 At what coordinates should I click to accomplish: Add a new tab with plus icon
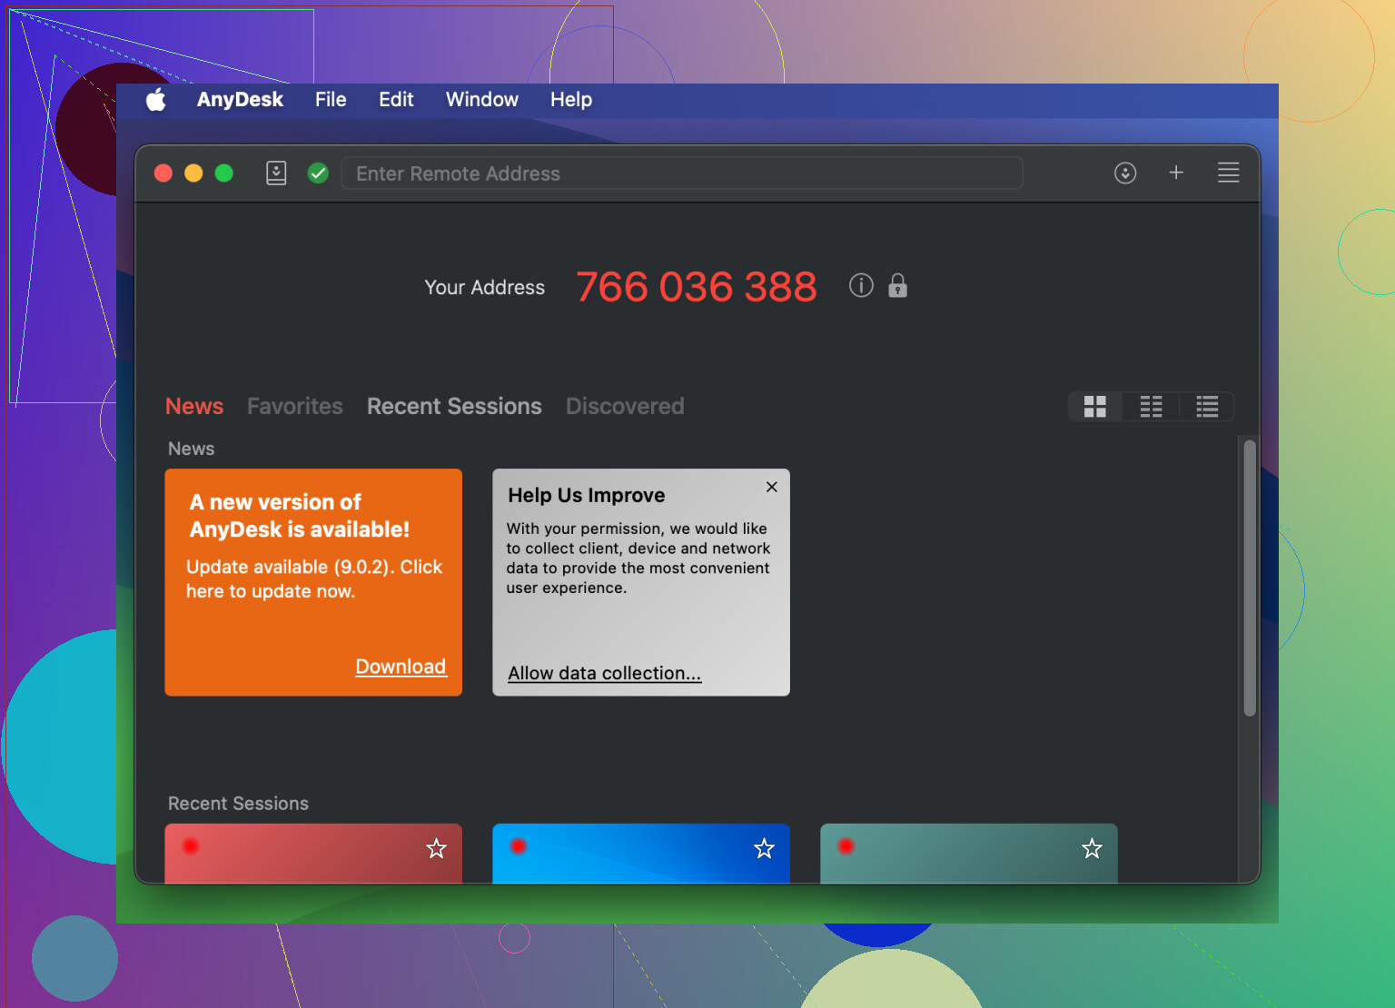pos(1176,173)
